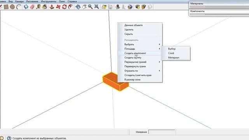The height and width of the screenshot is (140, 249).
Task: Open the Вид menu
Action: [x=11, y=2]
